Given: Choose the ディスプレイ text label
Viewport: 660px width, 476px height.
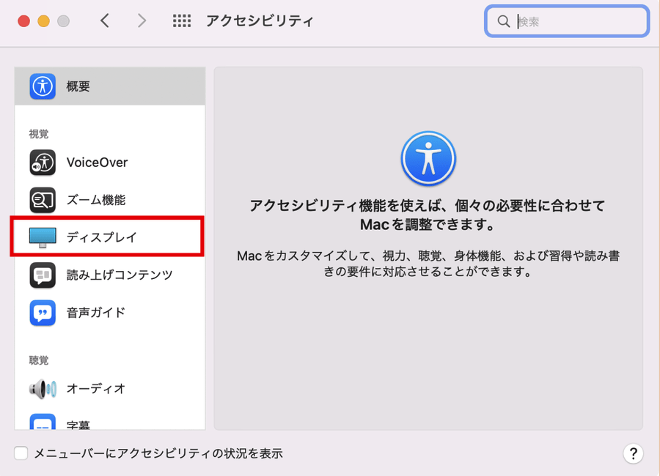Looking at the screenshot, I should tap(102, 237).
